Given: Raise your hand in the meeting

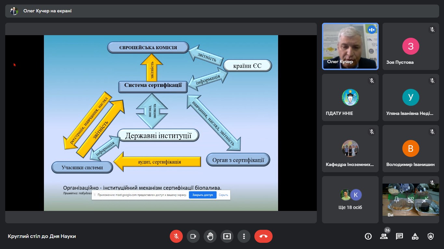Looking at the screenshot, I should point(210,236).
